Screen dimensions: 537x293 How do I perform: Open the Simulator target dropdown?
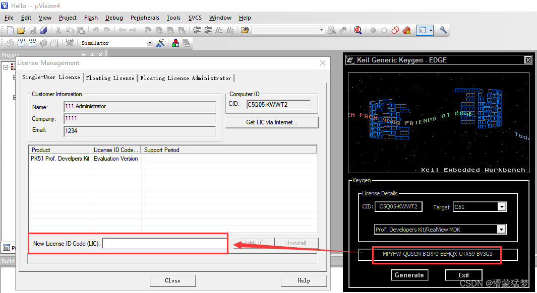coord(149,43)
